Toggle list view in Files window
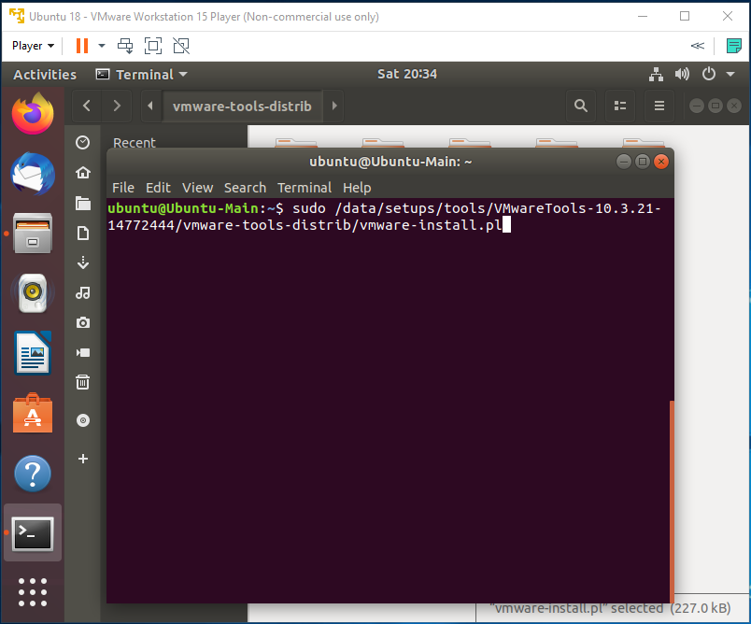The image size is (751, 624). click(620, 106)
